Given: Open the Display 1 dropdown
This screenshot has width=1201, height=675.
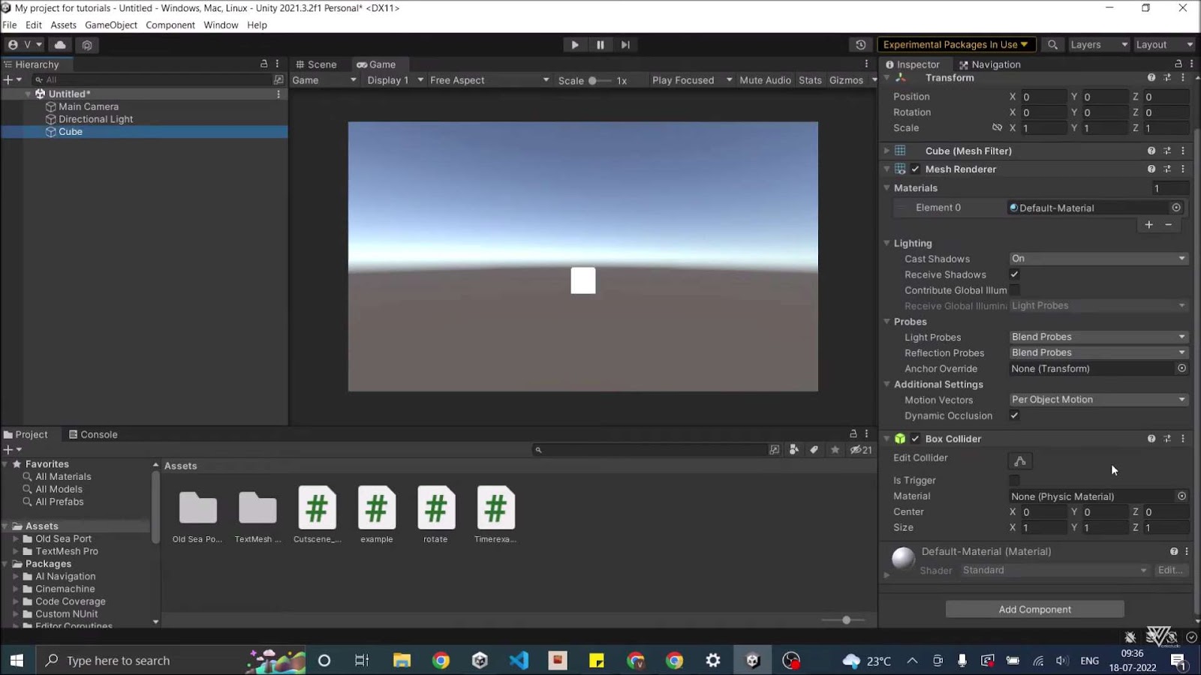Looking at the screenshot, I should [x=395, y=80].
